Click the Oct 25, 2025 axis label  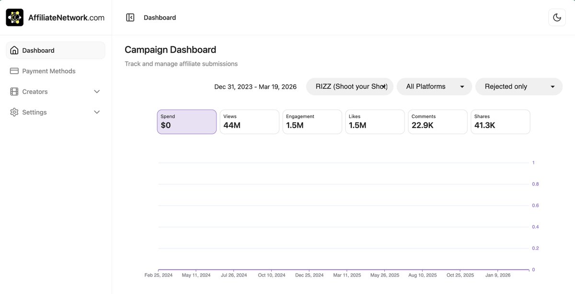click(x=460, y=275)
